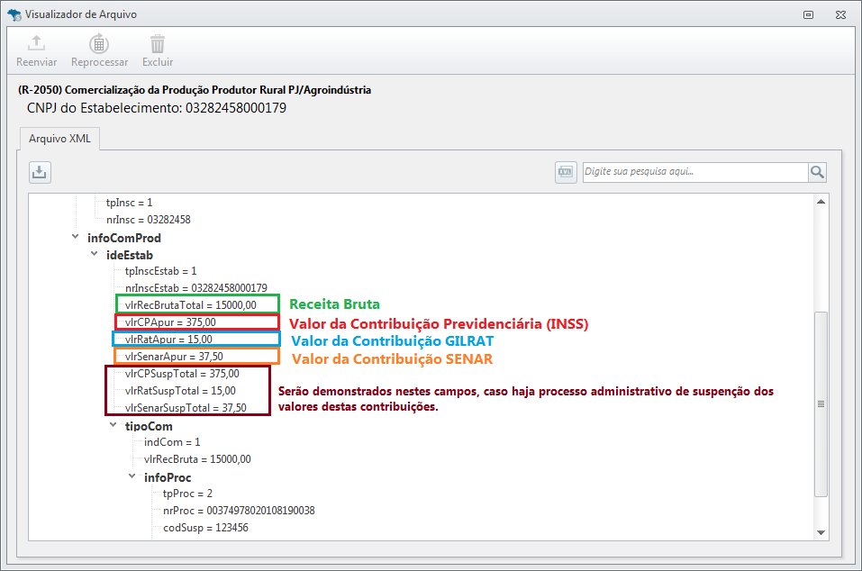The height and width of the screenshot is (571, 862).
Task: Click the scroll down arrow of the tree
Action: click(x=821, y=532)
